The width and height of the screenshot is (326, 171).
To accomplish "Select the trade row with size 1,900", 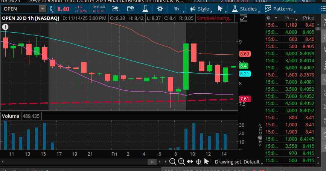I will 290,132.
